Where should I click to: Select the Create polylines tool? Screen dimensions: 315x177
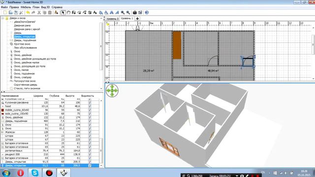tap(85, 12)
